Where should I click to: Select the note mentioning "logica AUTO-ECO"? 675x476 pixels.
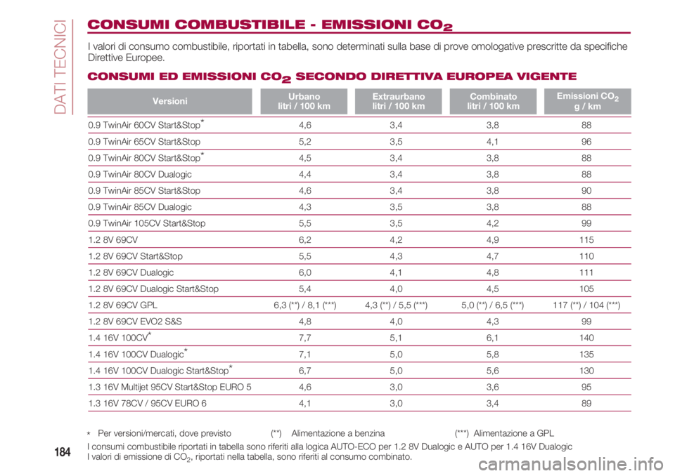(x=330, y=447)
